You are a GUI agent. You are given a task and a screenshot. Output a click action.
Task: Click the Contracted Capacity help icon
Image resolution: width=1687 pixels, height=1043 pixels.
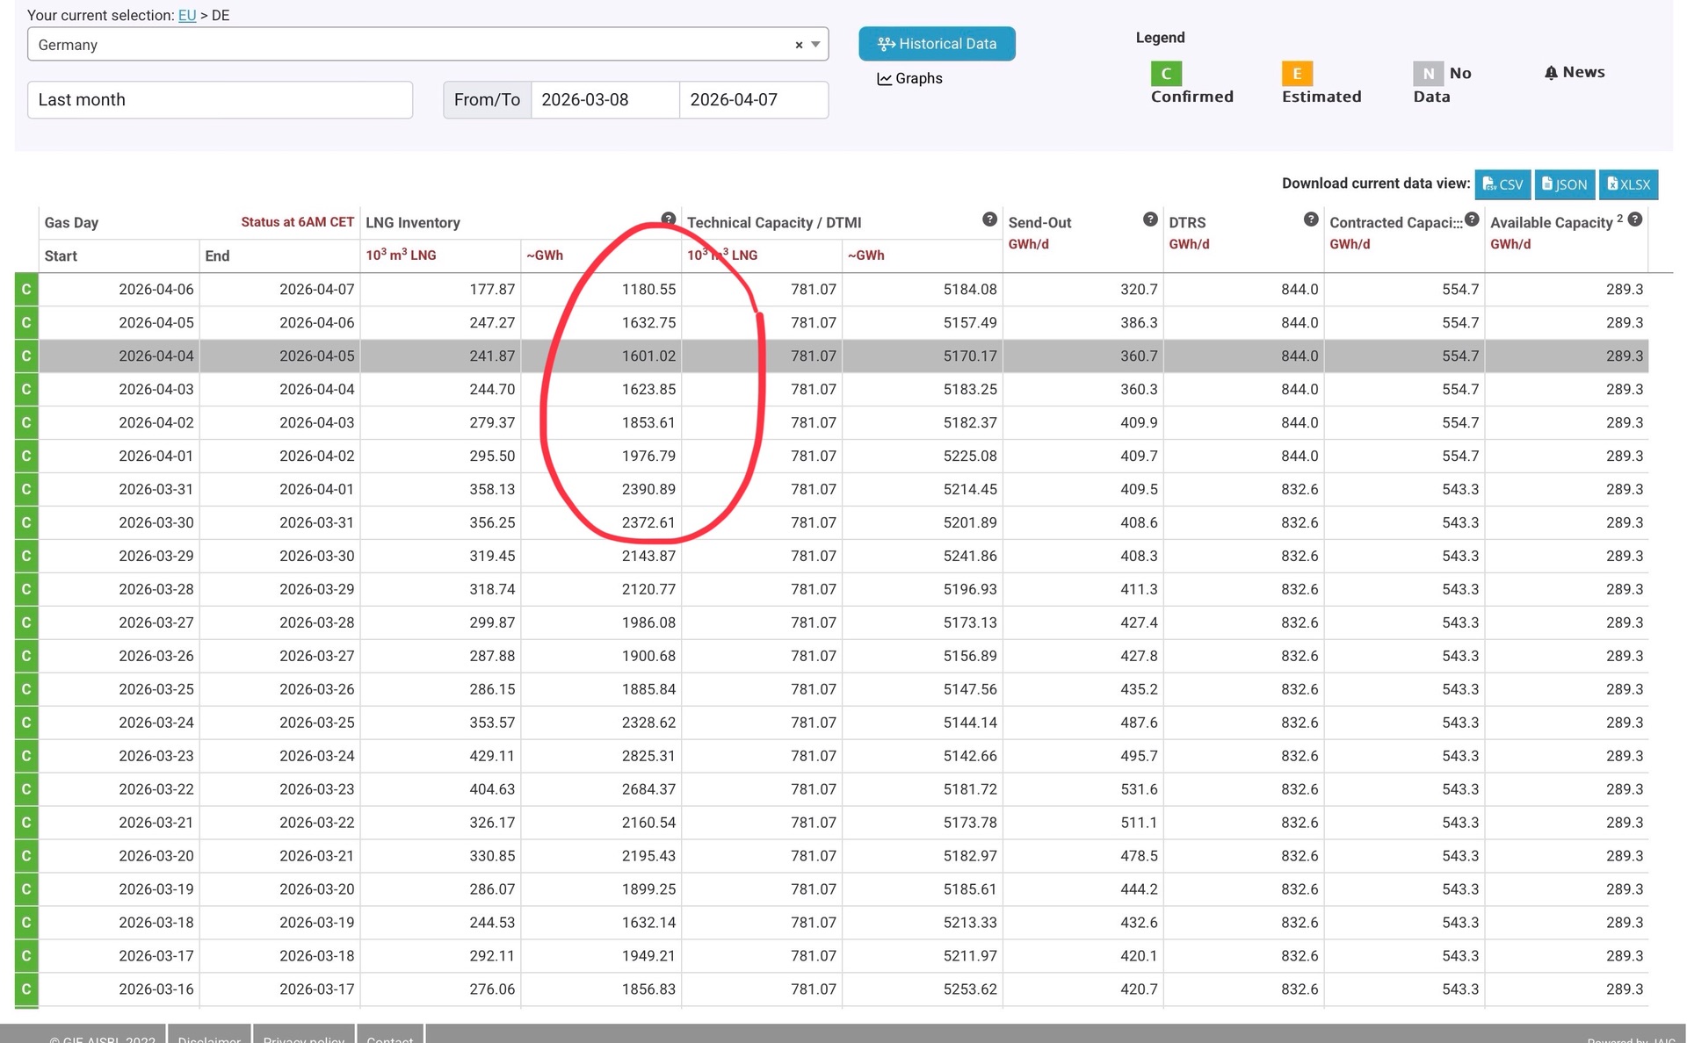(1472, 219)
